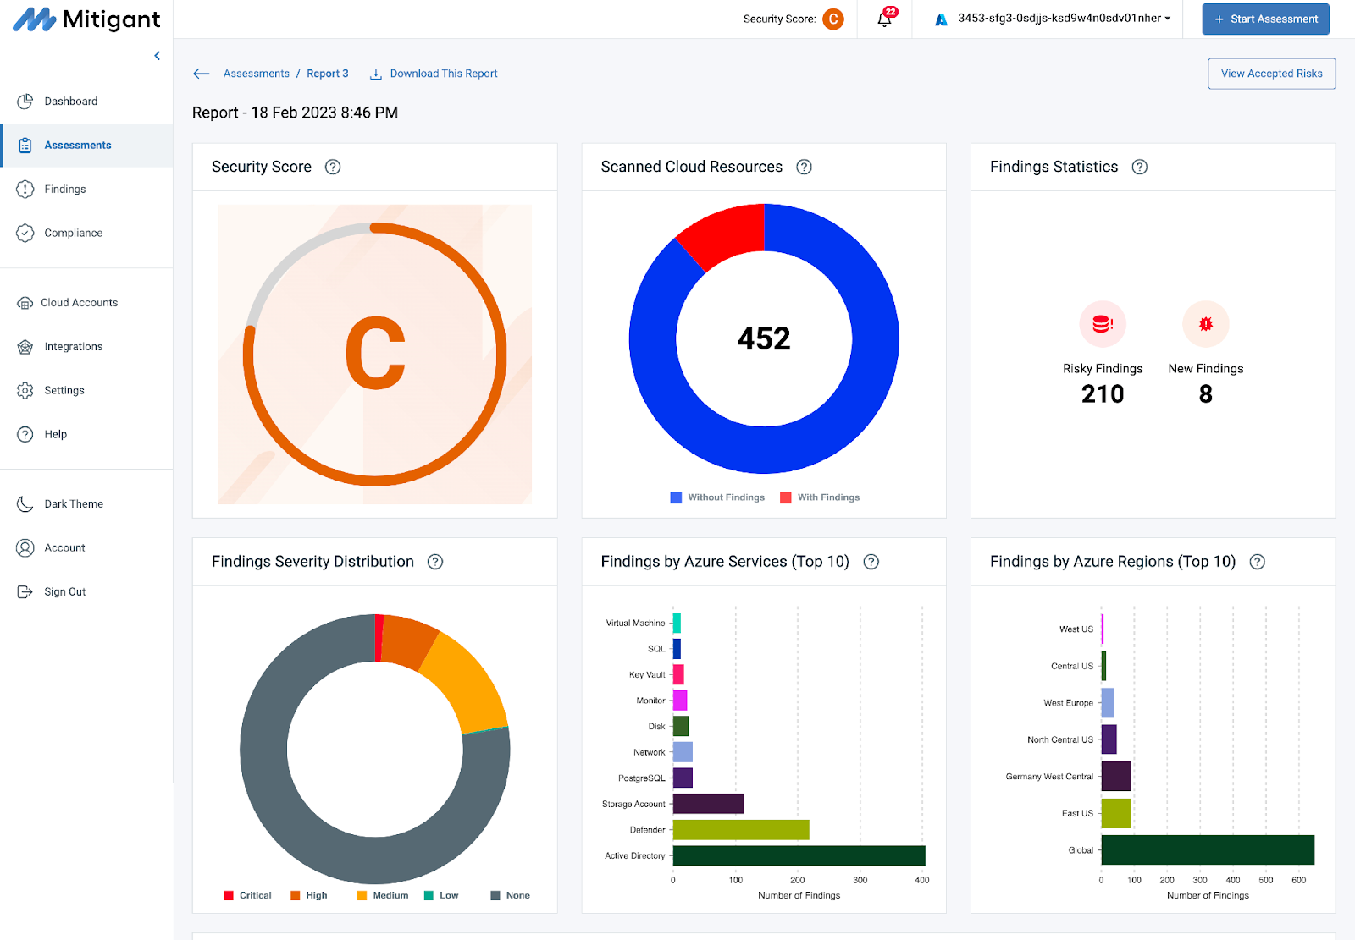
Task: Click Findings Severity Distribution help icon
Action: click(435, 562)
